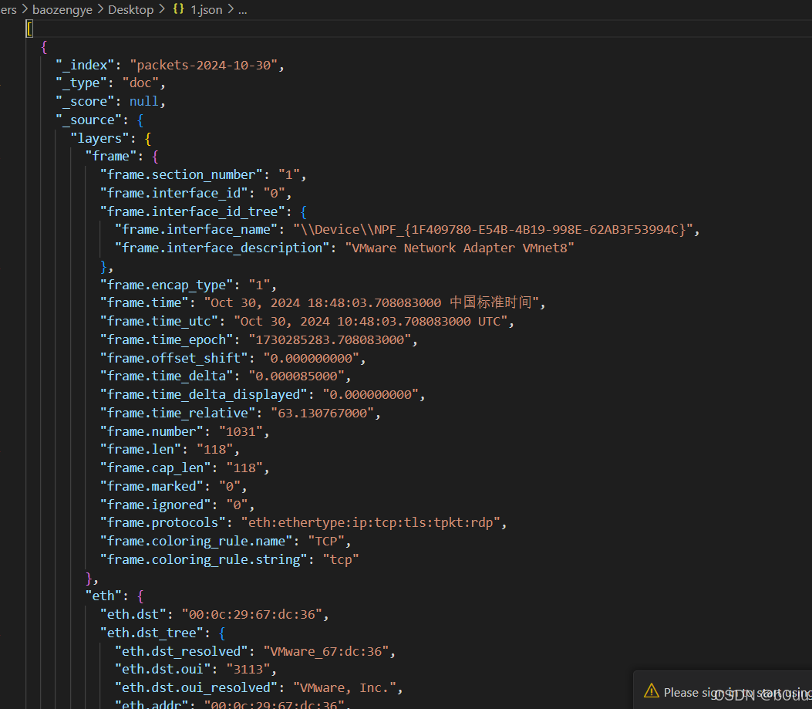The image size is (812, 709).
Task: Click the "layers" key
Action: coord(99,138)
